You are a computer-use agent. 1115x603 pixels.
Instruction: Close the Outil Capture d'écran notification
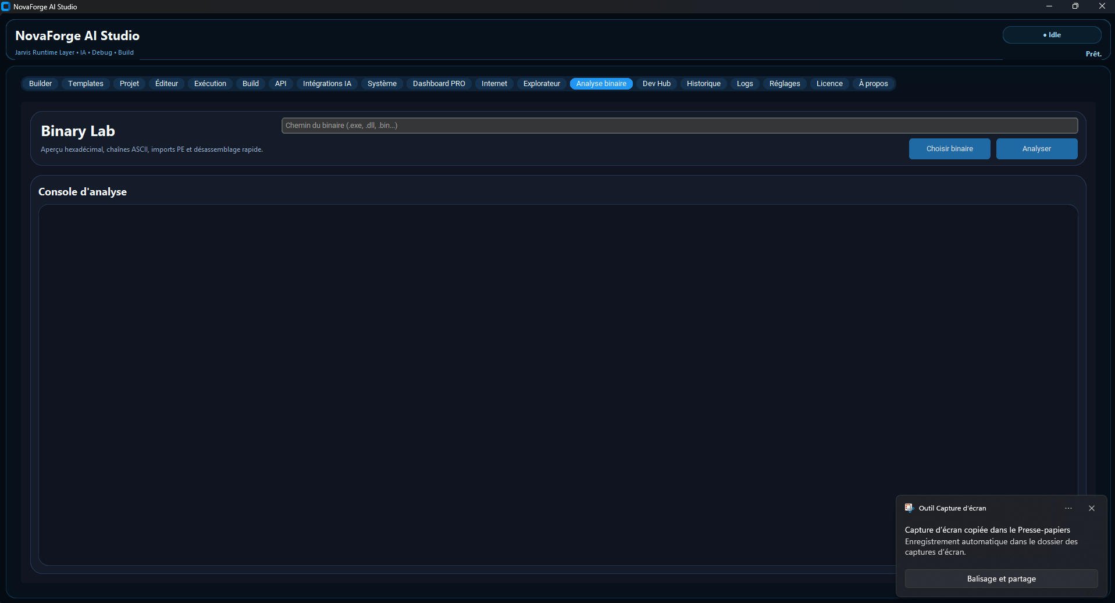(1092, 508)
